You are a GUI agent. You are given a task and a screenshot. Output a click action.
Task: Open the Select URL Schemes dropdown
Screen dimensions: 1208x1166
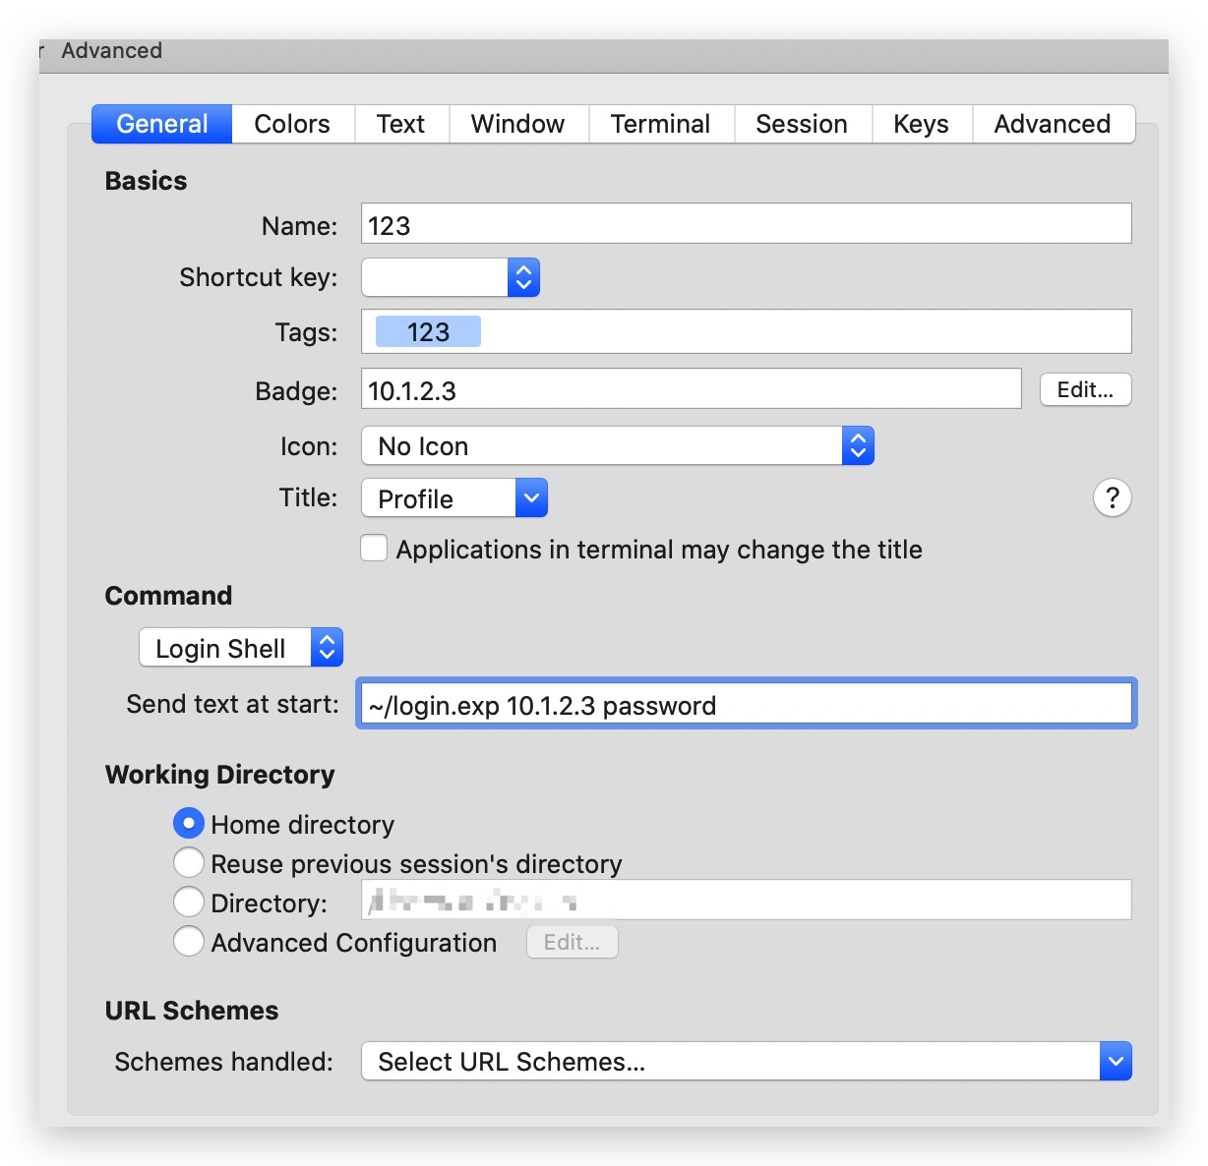pos(746,1062)
